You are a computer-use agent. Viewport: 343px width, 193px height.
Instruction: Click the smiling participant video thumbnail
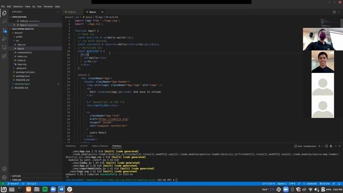tap(323, 62)
